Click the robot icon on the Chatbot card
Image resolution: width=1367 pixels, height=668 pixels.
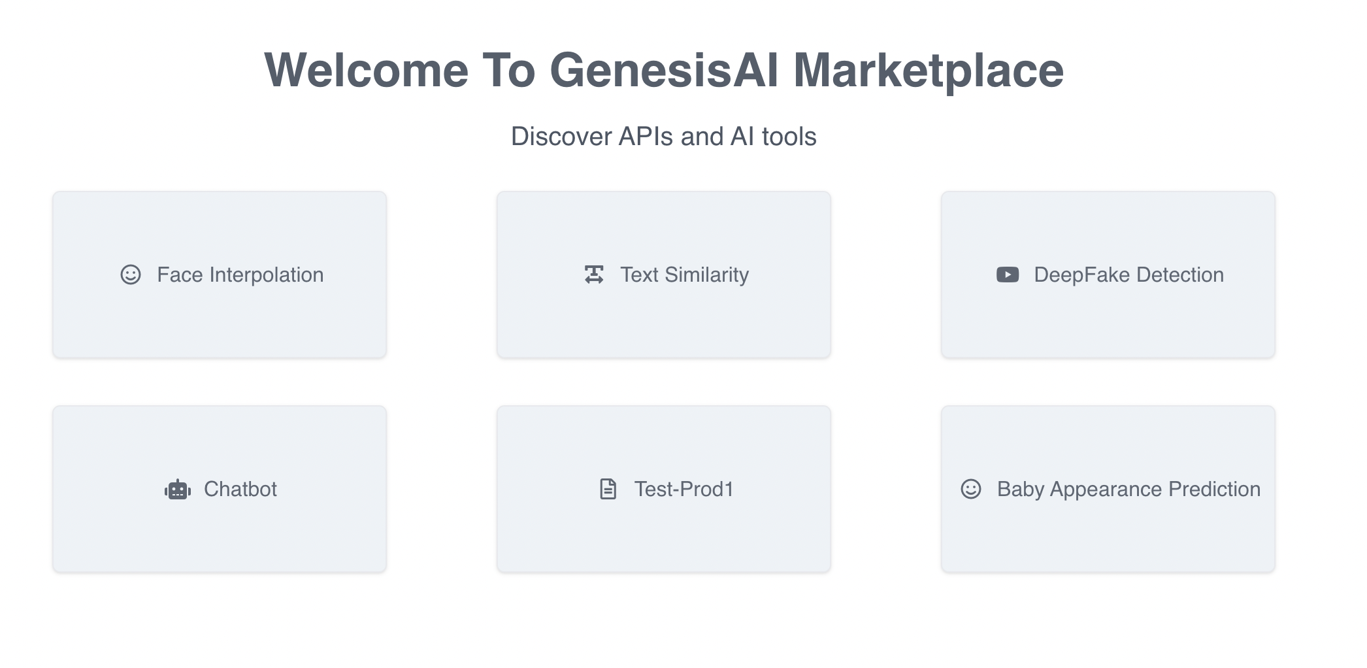pyautogui.click(x=178, y=489)
